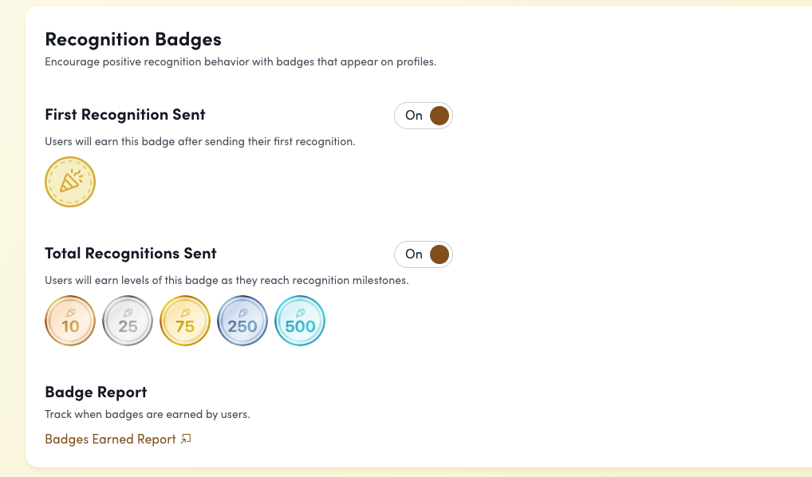
Task: Click the teal 500 milestone badge
Action: click(x=300, y=320)
